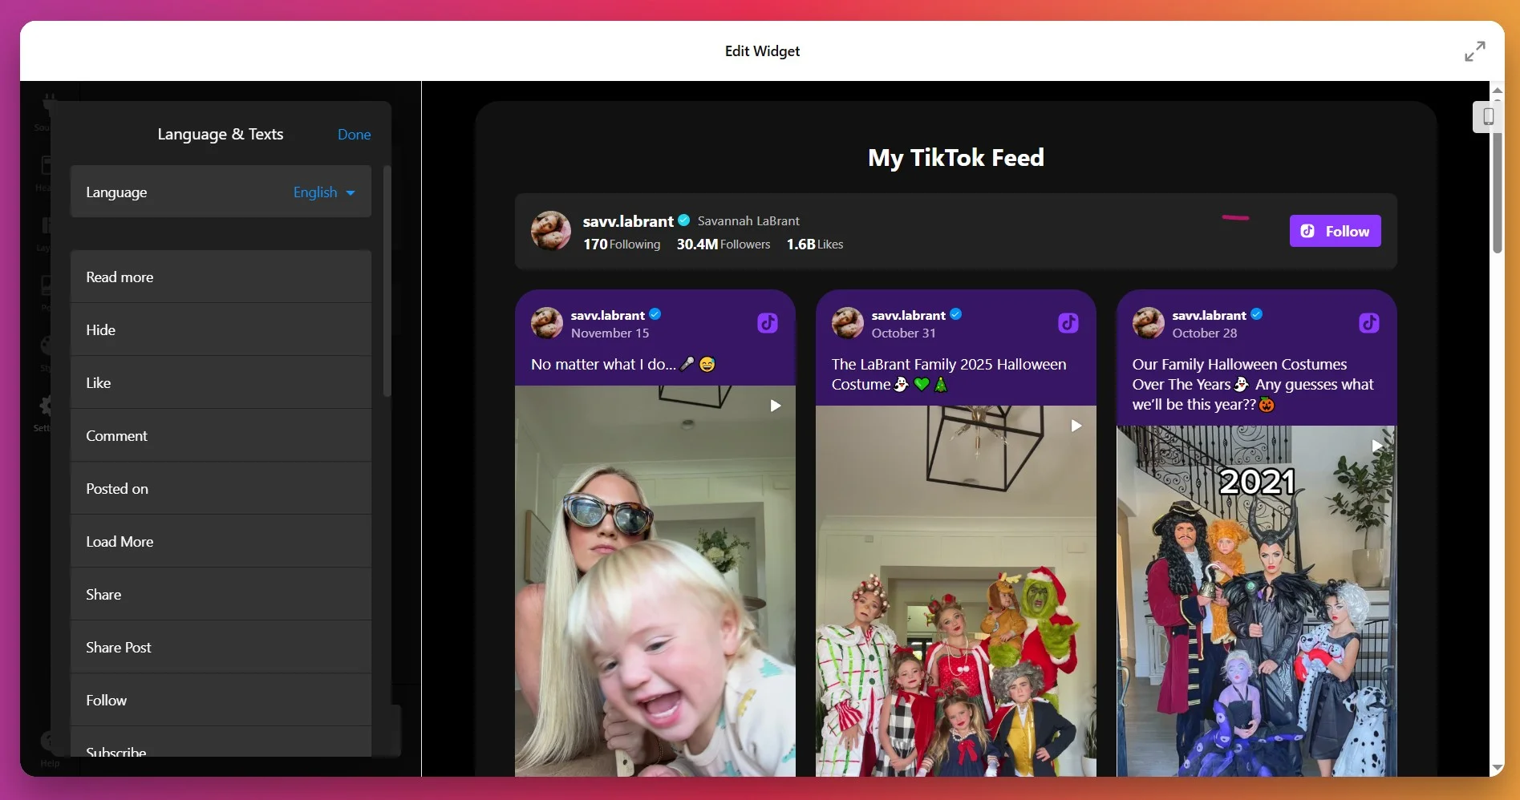Viewport: 1520px width, 800px height.
Task: Click the TikTok note icon on the November 15 post
Action: 768,322
